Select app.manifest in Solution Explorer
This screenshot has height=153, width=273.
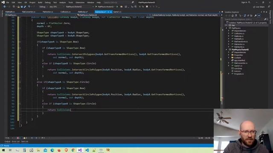(240, 60)
